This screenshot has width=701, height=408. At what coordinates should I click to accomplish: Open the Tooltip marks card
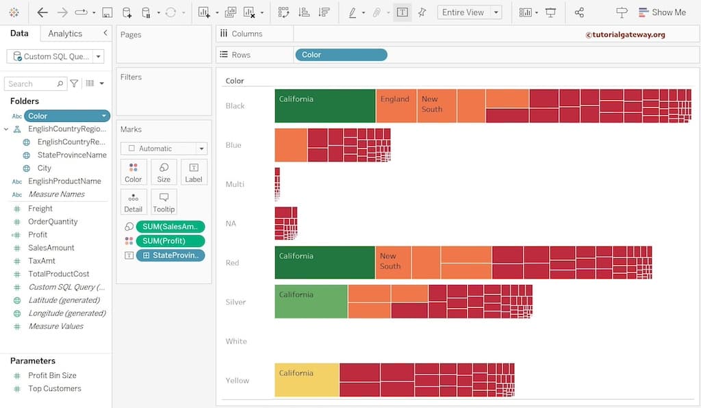pyautogui.click(x=164, y=202)
